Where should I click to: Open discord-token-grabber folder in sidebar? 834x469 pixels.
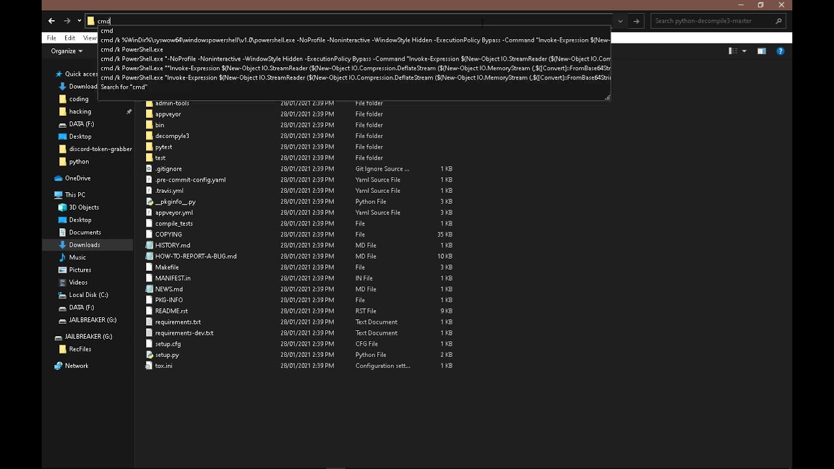tap(95, 149)
